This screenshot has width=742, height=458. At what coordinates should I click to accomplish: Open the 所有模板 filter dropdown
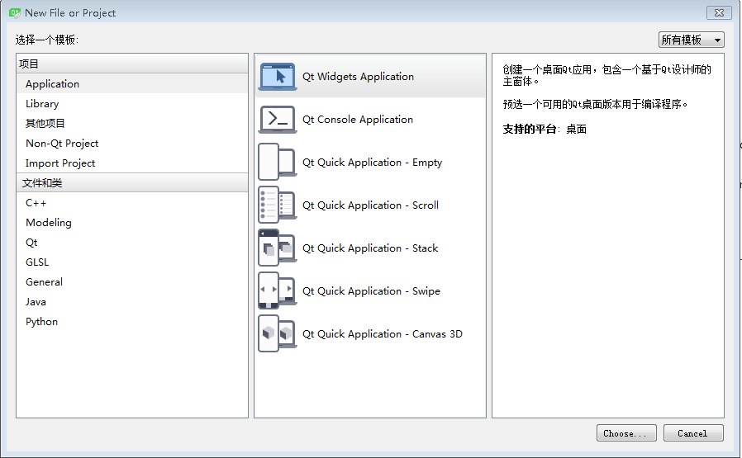click(692, 40)
